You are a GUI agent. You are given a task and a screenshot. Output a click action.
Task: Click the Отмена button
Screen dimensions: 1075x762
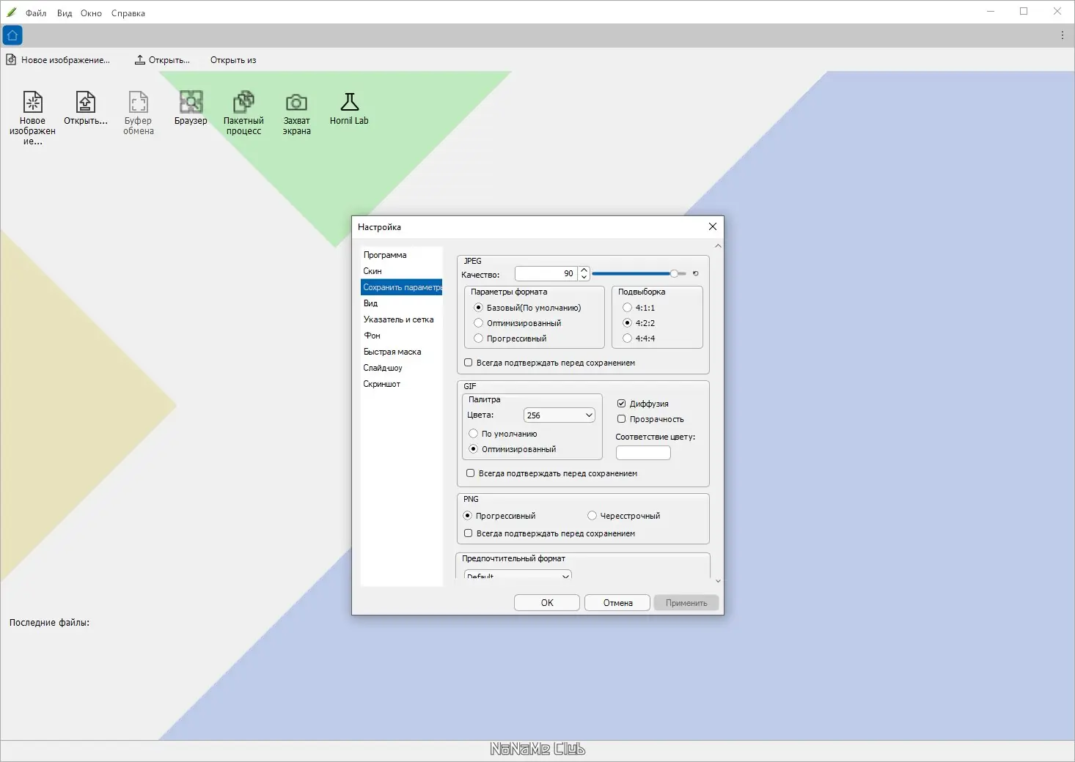[x=617, y=603]
